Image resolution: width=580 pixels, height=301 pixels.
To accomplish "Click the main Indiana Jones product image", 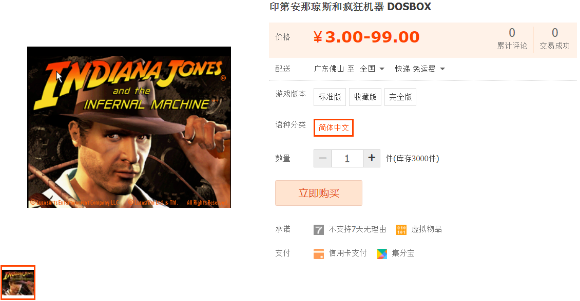I will pos(129,127).
